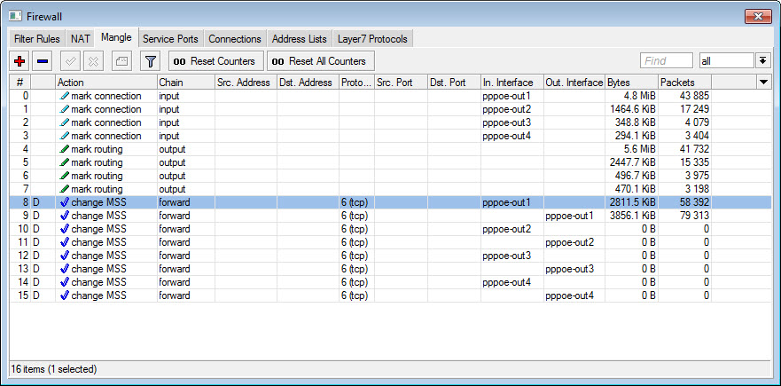Sort by the Chain column header

[x=186, y=83]
